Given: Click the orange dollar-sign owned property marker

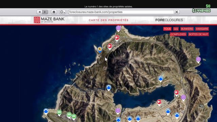Looking at the screenshot, I should pos(100,49).
